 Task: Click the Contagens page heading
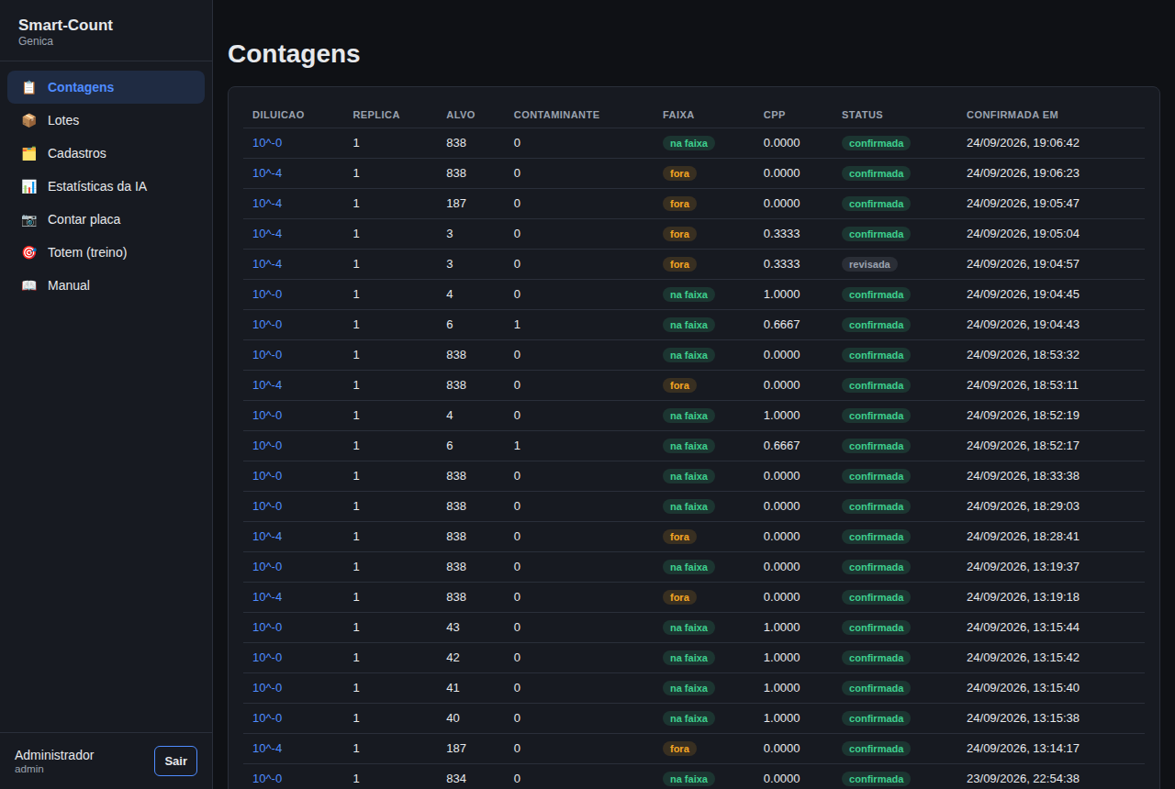click(294, 54)
